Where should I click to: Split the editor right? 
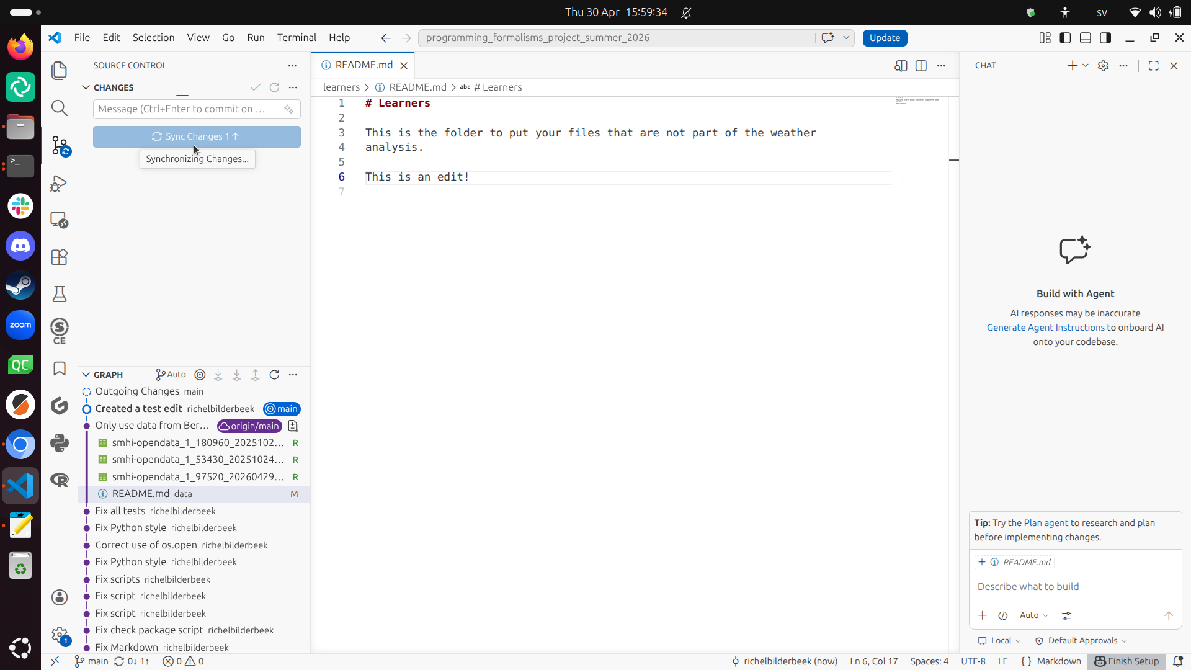[x=921, y=66]
